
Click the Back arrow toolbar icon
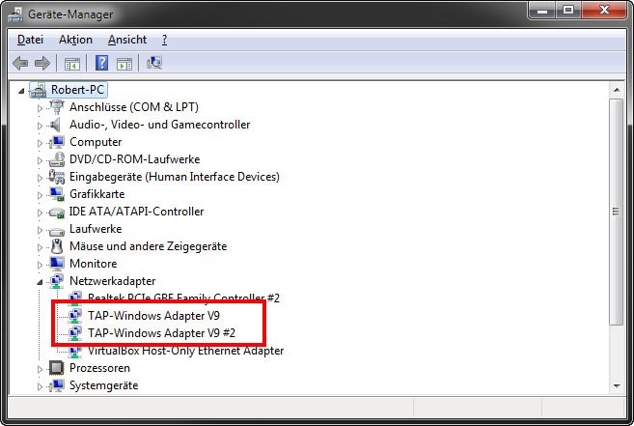point(20,63)
